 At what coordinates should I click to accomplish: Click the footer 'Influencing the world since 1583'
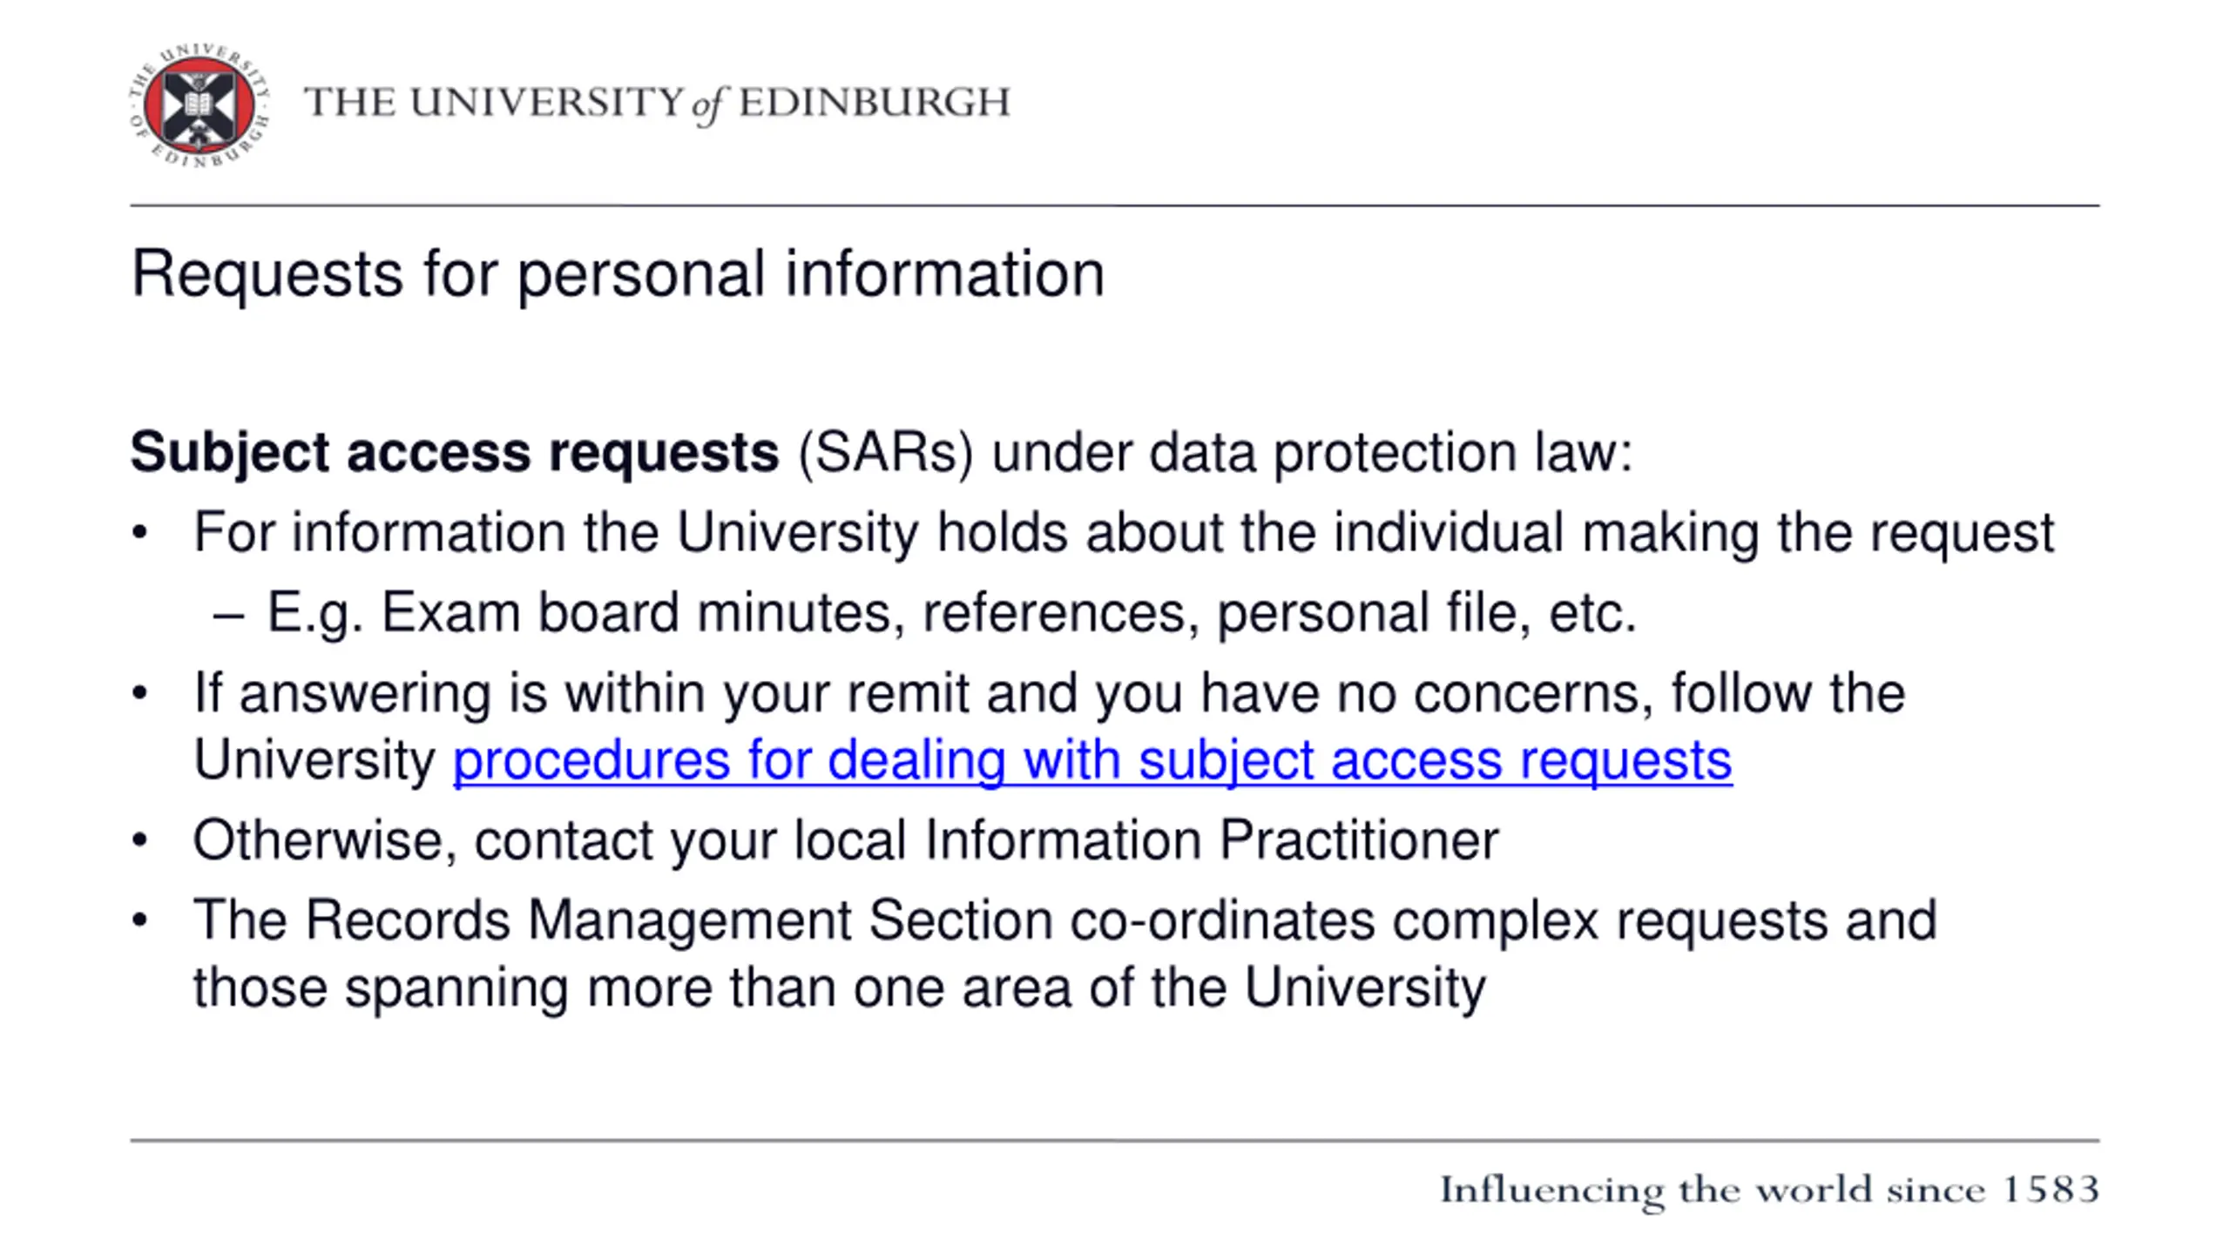1769,1190
